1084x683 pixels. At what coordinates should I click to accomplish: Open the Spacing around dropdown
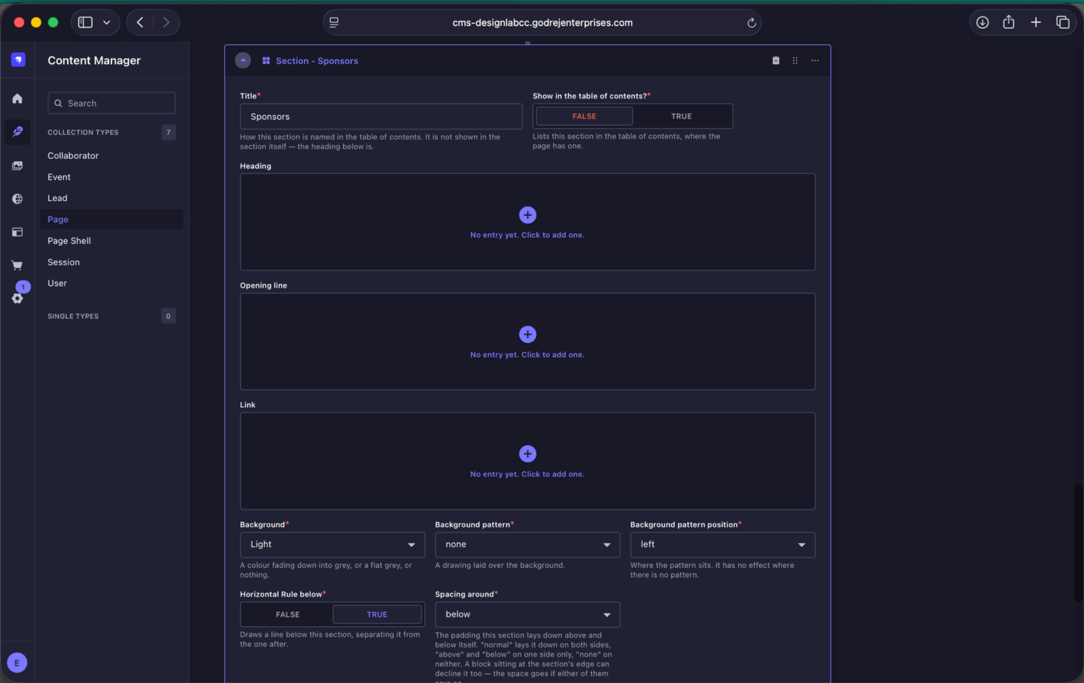527,614
